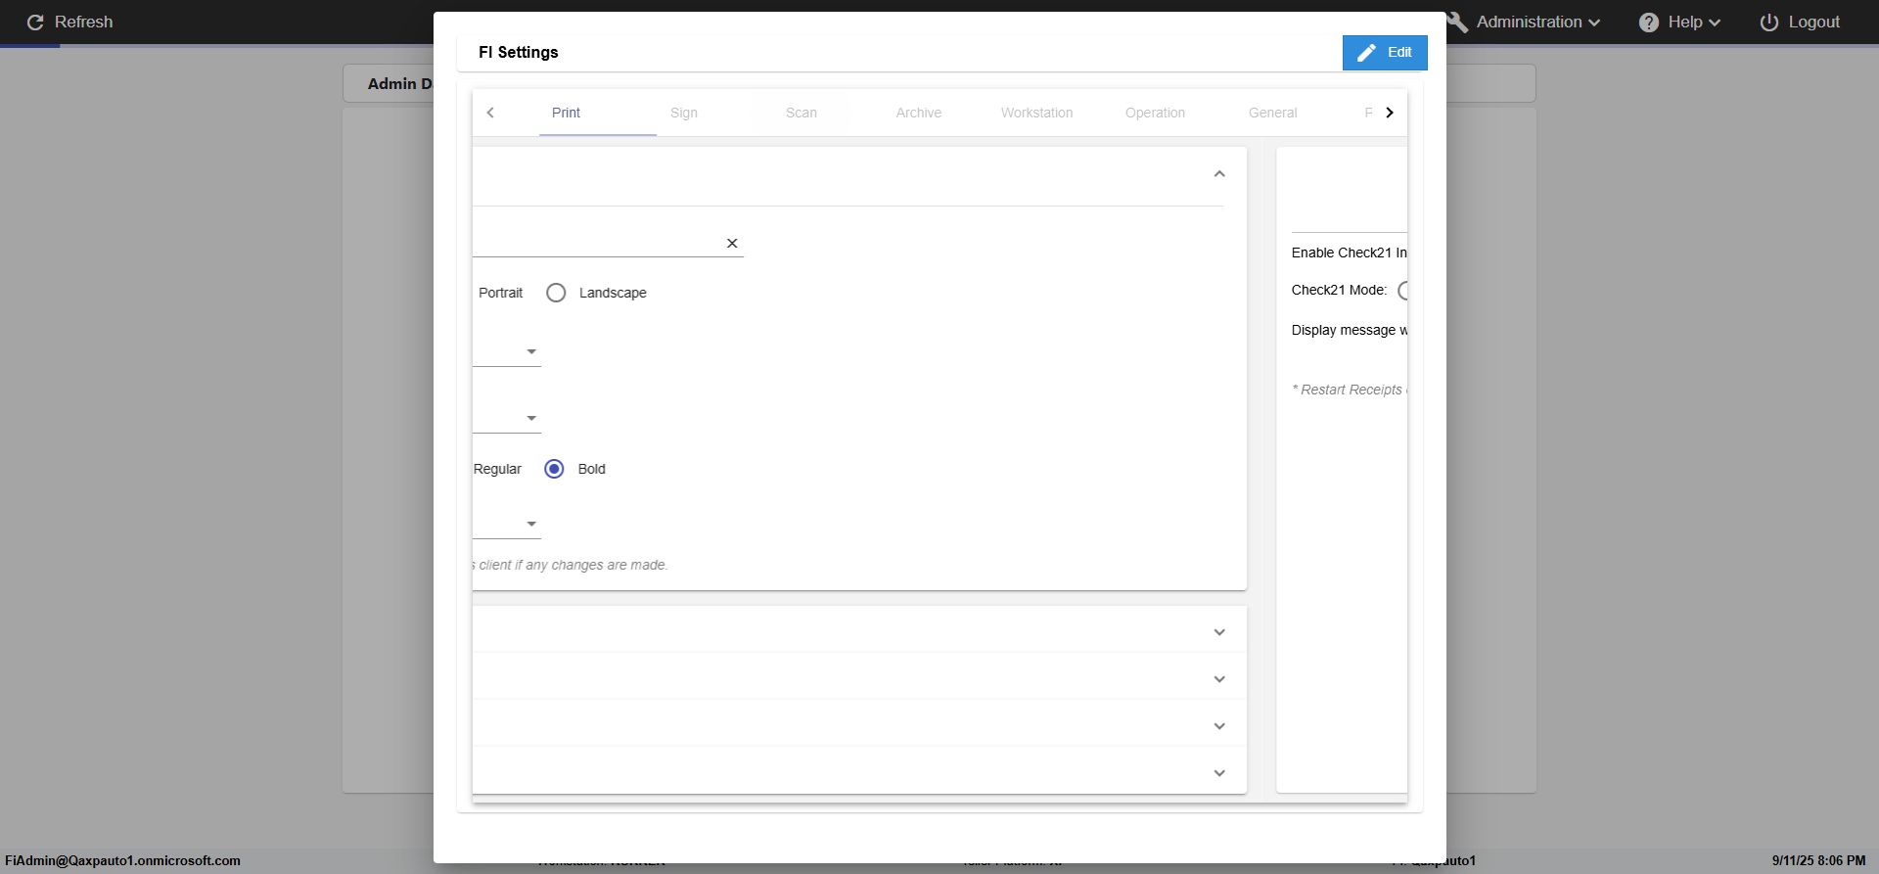The image size is (1879, 874).
Task: Click the Refresh icon in top bar
Action: [35, 23]
